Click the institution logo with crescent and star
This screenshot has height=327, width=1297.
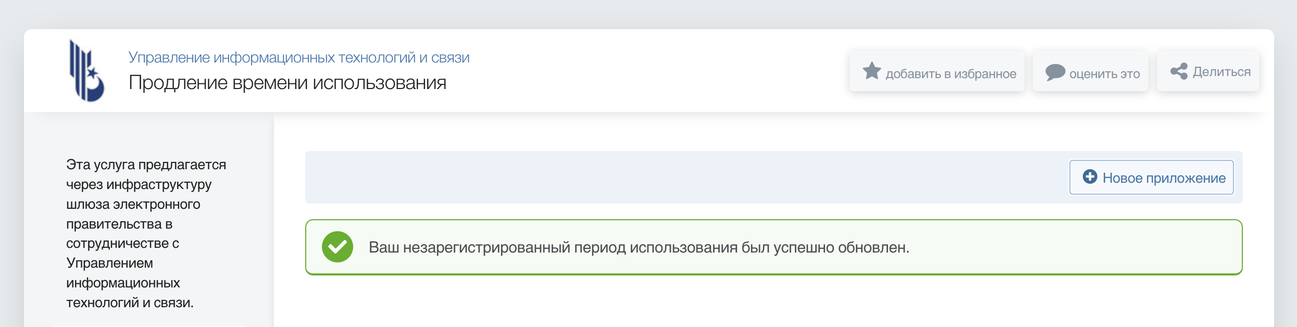coord(86,71)
